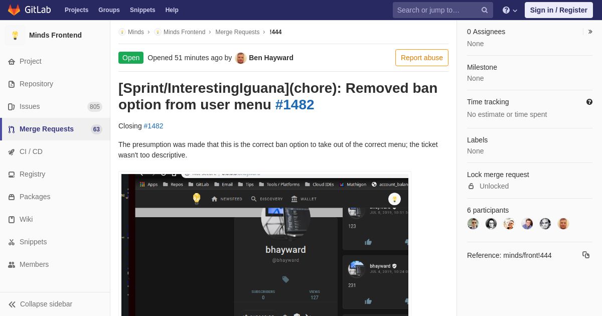The image size is (602, 316).
Task: Click the Unlocked padlock icon
Action: 471,186
